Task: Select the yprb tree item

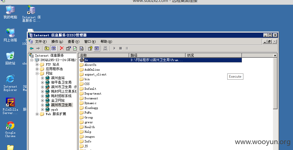Action: click(x=54, y=109)
